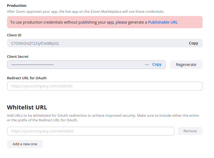Click the 'Client ID' field label
The width and height of the screenshot is (214, 158).
click(x=14, y=35)
